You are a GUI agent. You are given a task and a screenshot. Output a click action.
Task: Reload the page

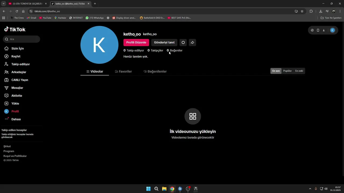[x=17, y=11]
